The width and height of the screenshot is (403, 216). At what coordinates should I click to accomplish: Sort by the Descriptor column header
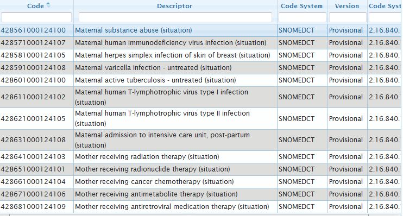click(175, 6)
